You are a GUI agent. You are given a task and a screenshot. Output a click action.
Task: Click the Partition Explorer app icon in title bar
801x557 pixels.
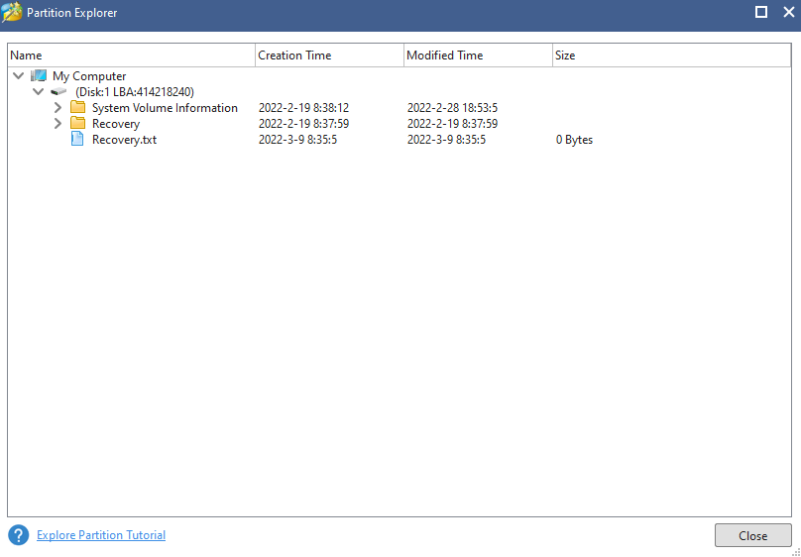pos(12,12)
